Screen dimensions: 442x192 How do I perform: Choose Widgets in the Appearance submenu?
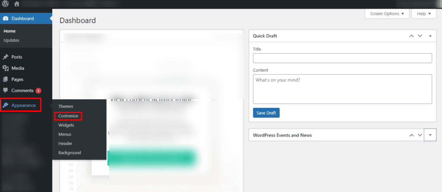click(x=66, y=125)
